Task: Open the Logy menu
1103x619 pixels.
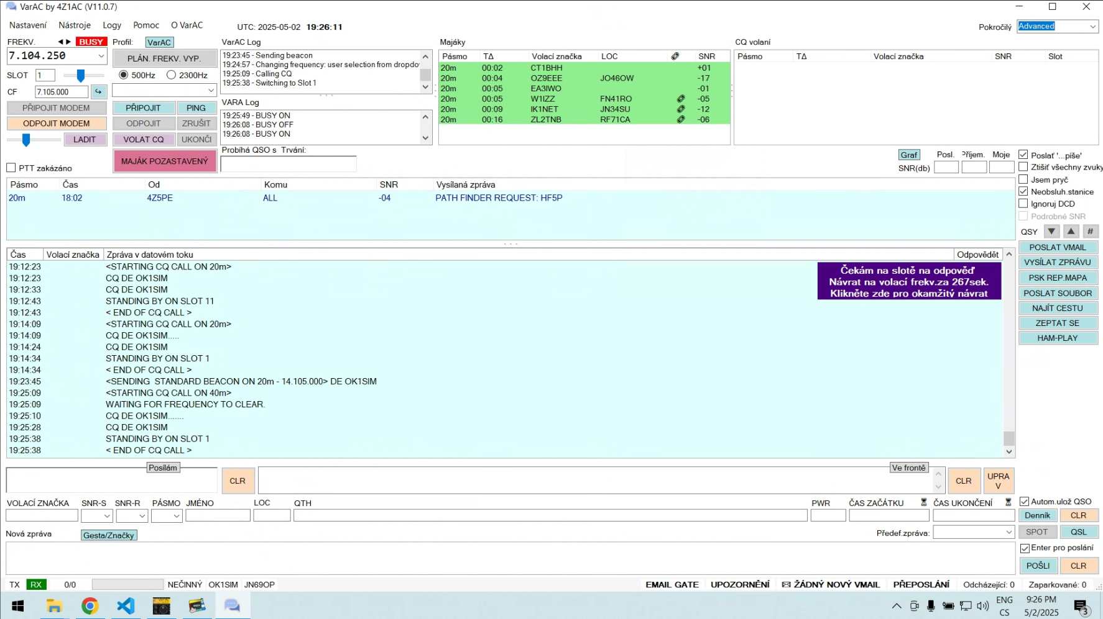Action: (x=112, y=25)
